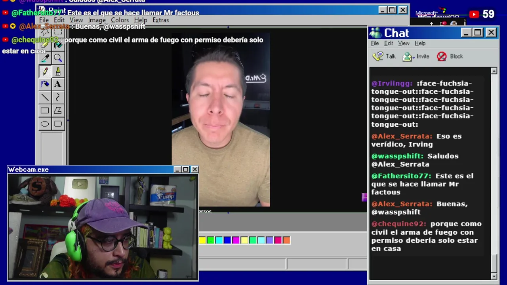Click username @Irviingg in Chat
The image size is (507, 285).
point(392,84)
